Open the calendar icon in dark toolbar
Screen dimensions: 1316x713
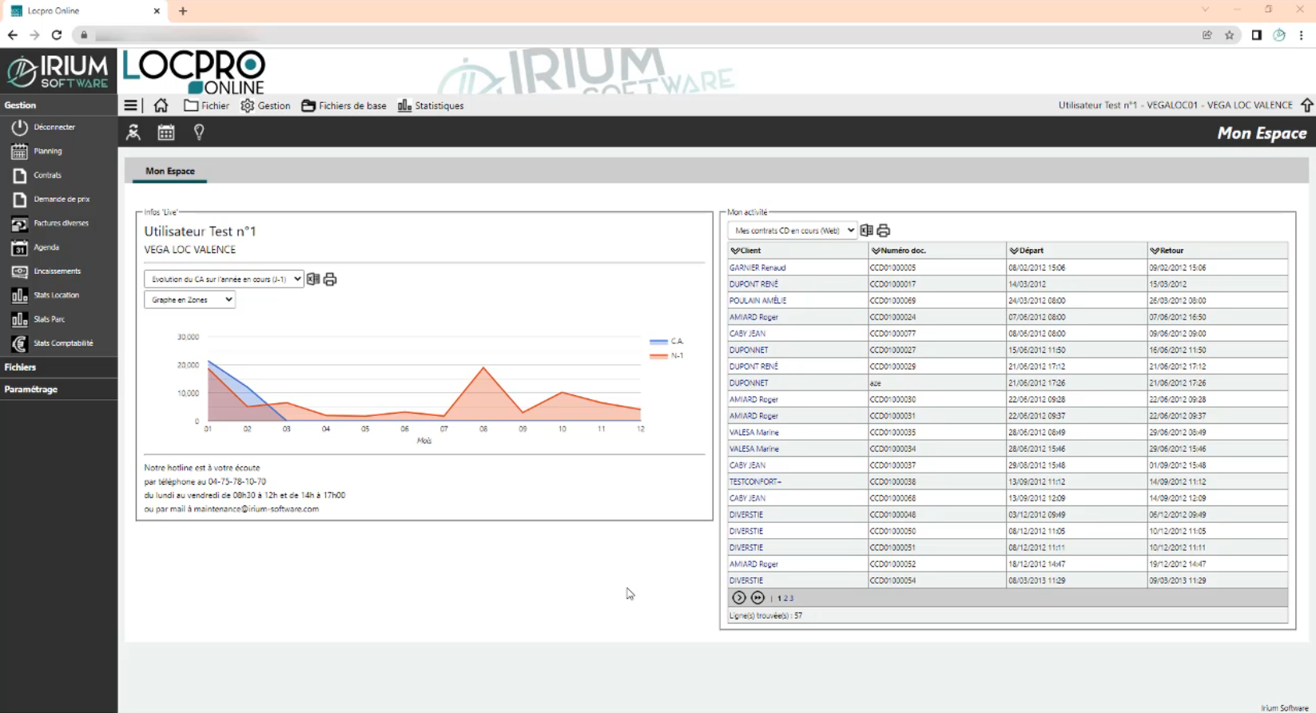coord(166,133)
